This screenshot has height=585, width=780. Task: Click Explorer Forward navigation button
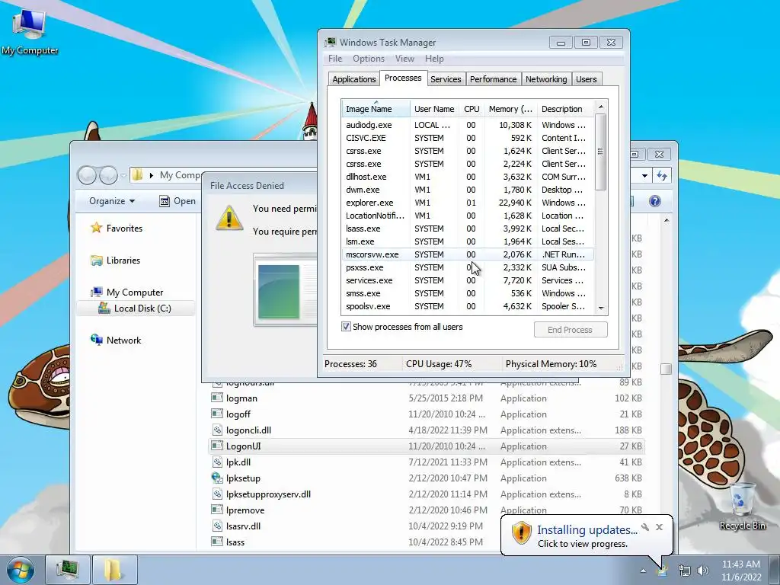108,175
